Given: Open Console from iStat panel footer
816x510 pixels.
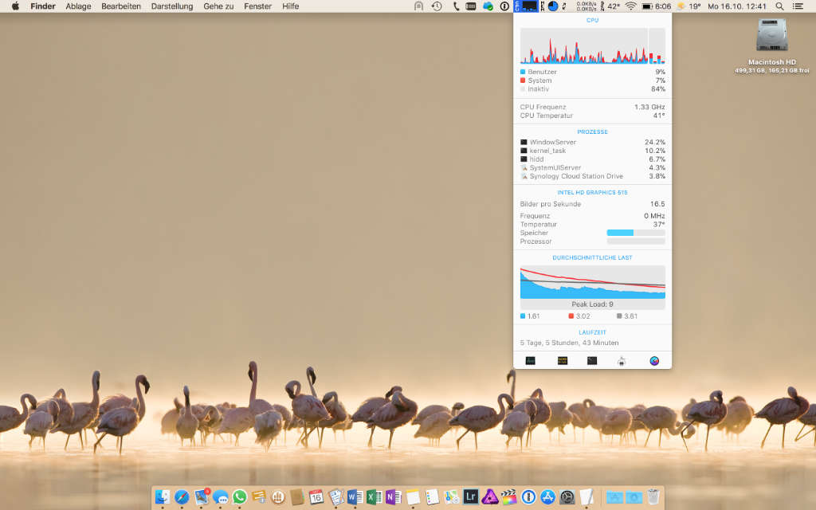Looking at the screenshot, I should click(x=562, y=361).
